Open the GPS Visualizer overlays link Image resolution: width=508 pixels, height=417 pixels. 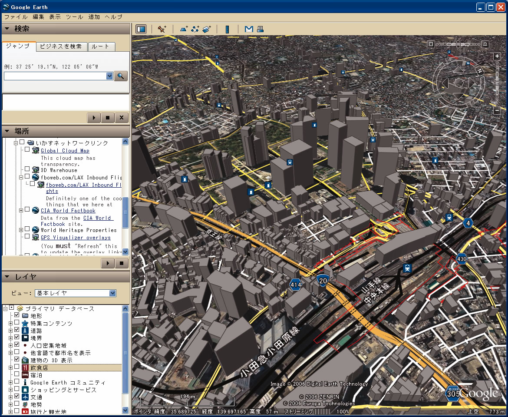coord(76,238)
